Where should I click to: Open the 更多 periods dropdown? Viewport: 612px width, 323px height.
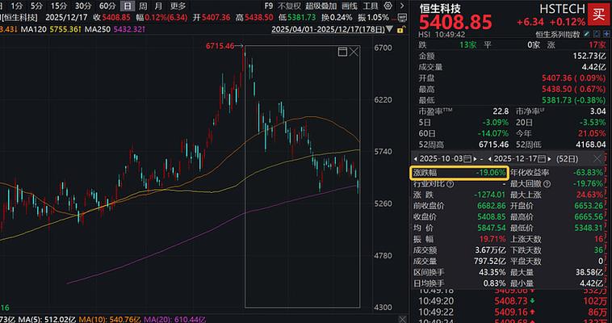tap(178, 6)
